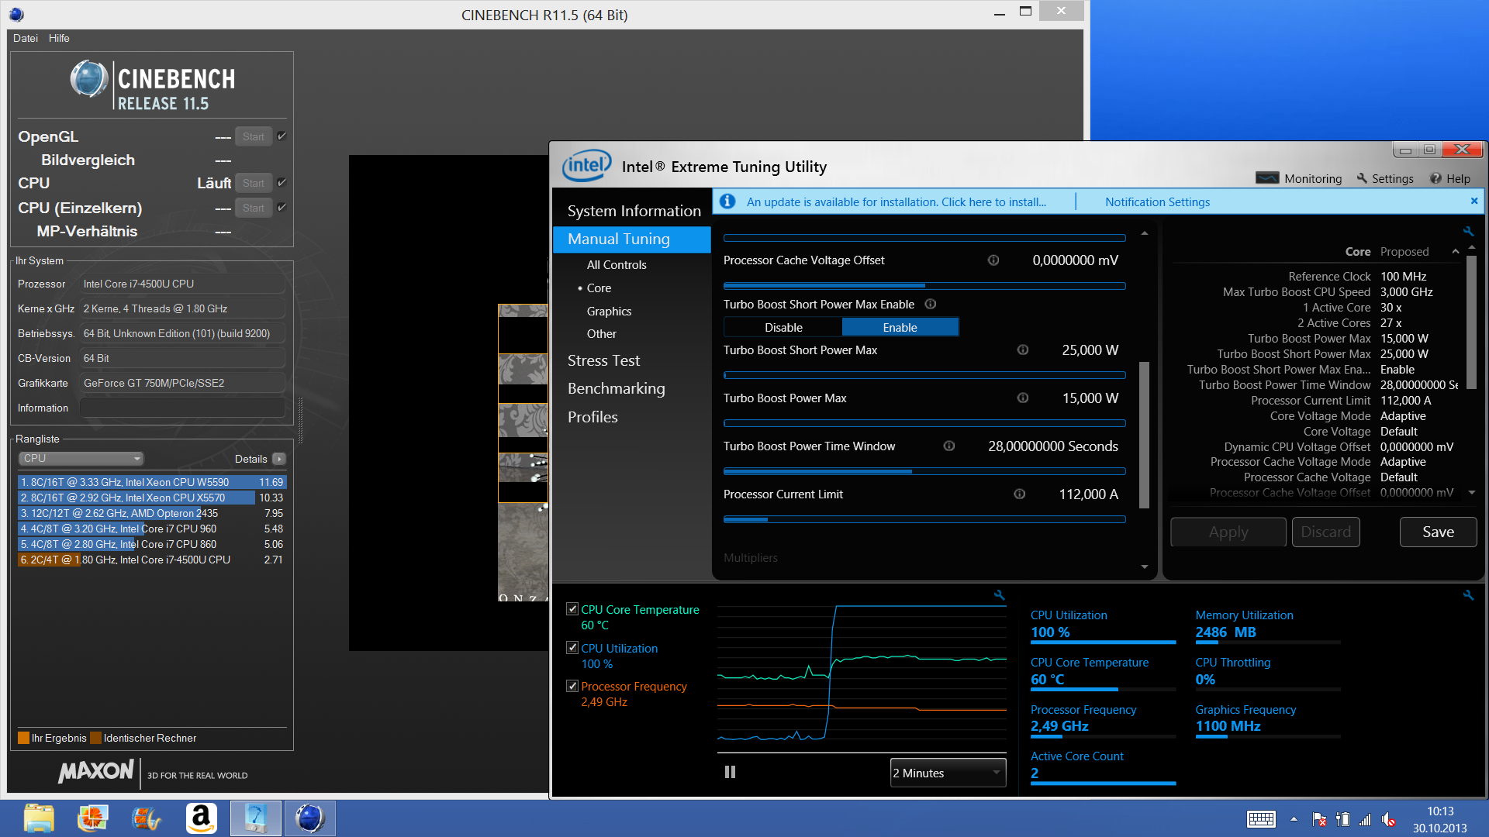Click the Intel logo in XTU
The image size is (1489, 837).
(587, 165)
